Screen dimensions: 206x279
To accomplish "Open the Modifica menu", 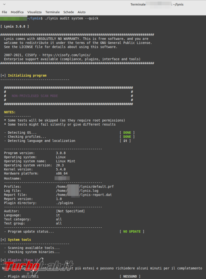I will pyautogui.click(x=17, y=12).
